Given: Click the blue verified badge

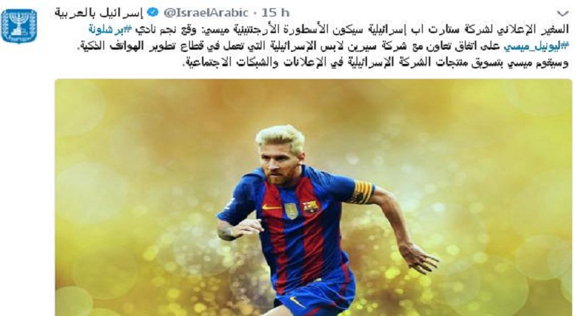Looking at the screenshot, I should click(x=153, y=13).
